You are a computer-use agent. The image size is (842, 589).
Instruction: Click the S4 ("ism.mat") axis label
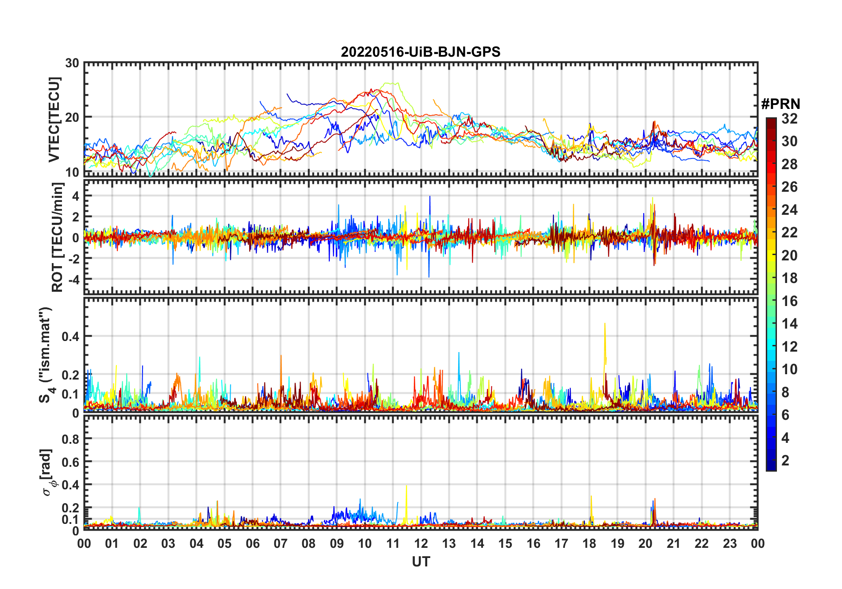[46, 355]
